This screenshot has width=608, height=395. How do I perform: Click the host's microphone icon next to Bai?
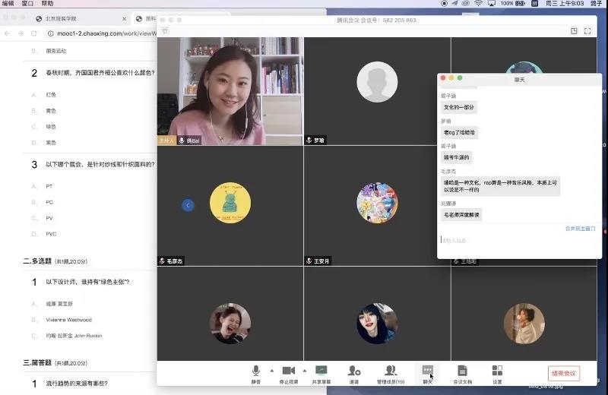(182, 141)
